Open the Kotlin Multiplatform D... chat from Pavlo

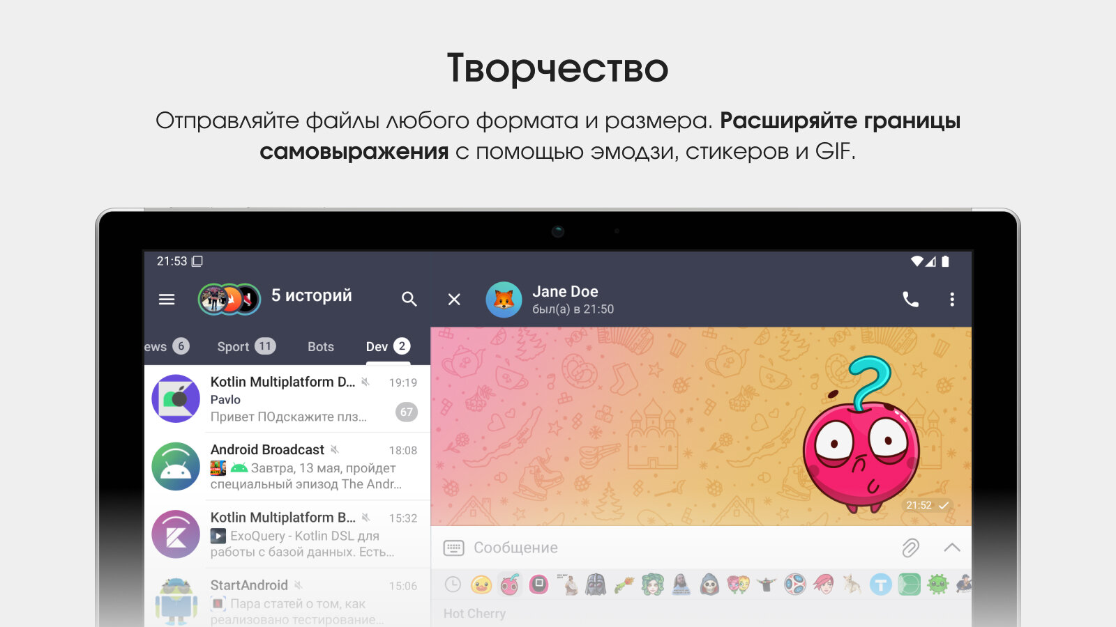[x=287, y=399]
